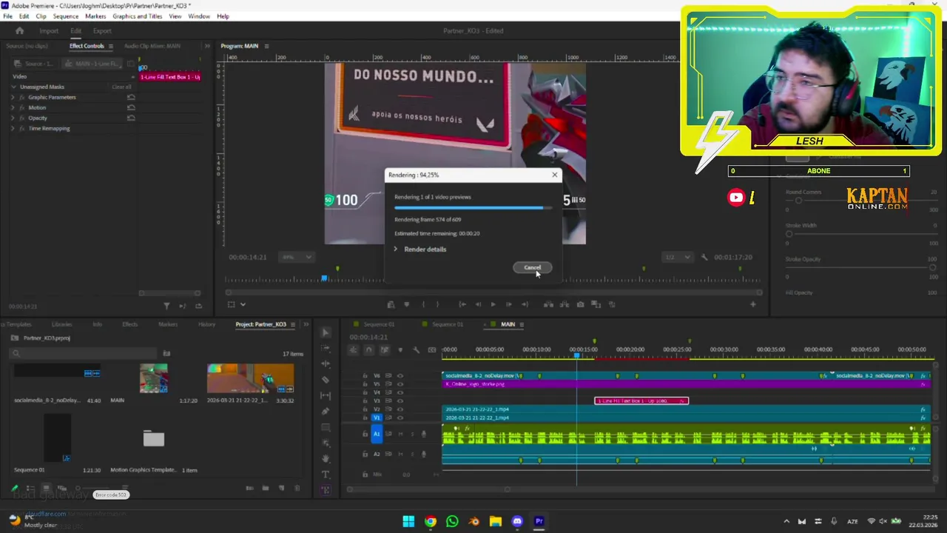
Task: Open Program monitor zoom level dropdown
Action: 297,257
